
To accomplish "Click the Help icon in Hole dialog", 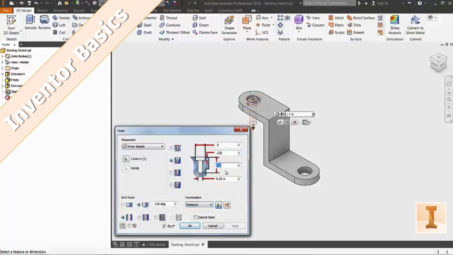I will point(122,226).
